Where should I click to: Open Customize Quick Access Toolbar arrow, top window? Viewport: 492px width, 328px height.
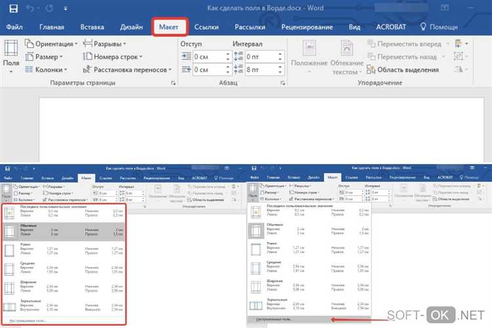pyautogui.click(x=65, y=9)
